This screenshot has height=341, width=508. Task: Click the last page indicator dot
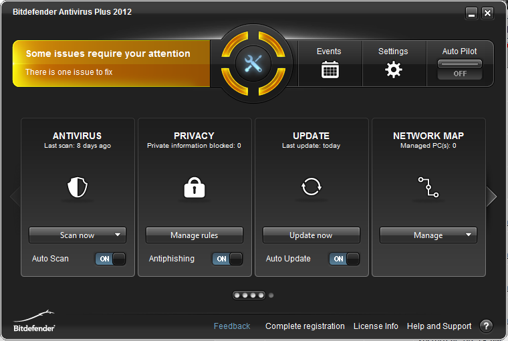(x=271, y=296)
